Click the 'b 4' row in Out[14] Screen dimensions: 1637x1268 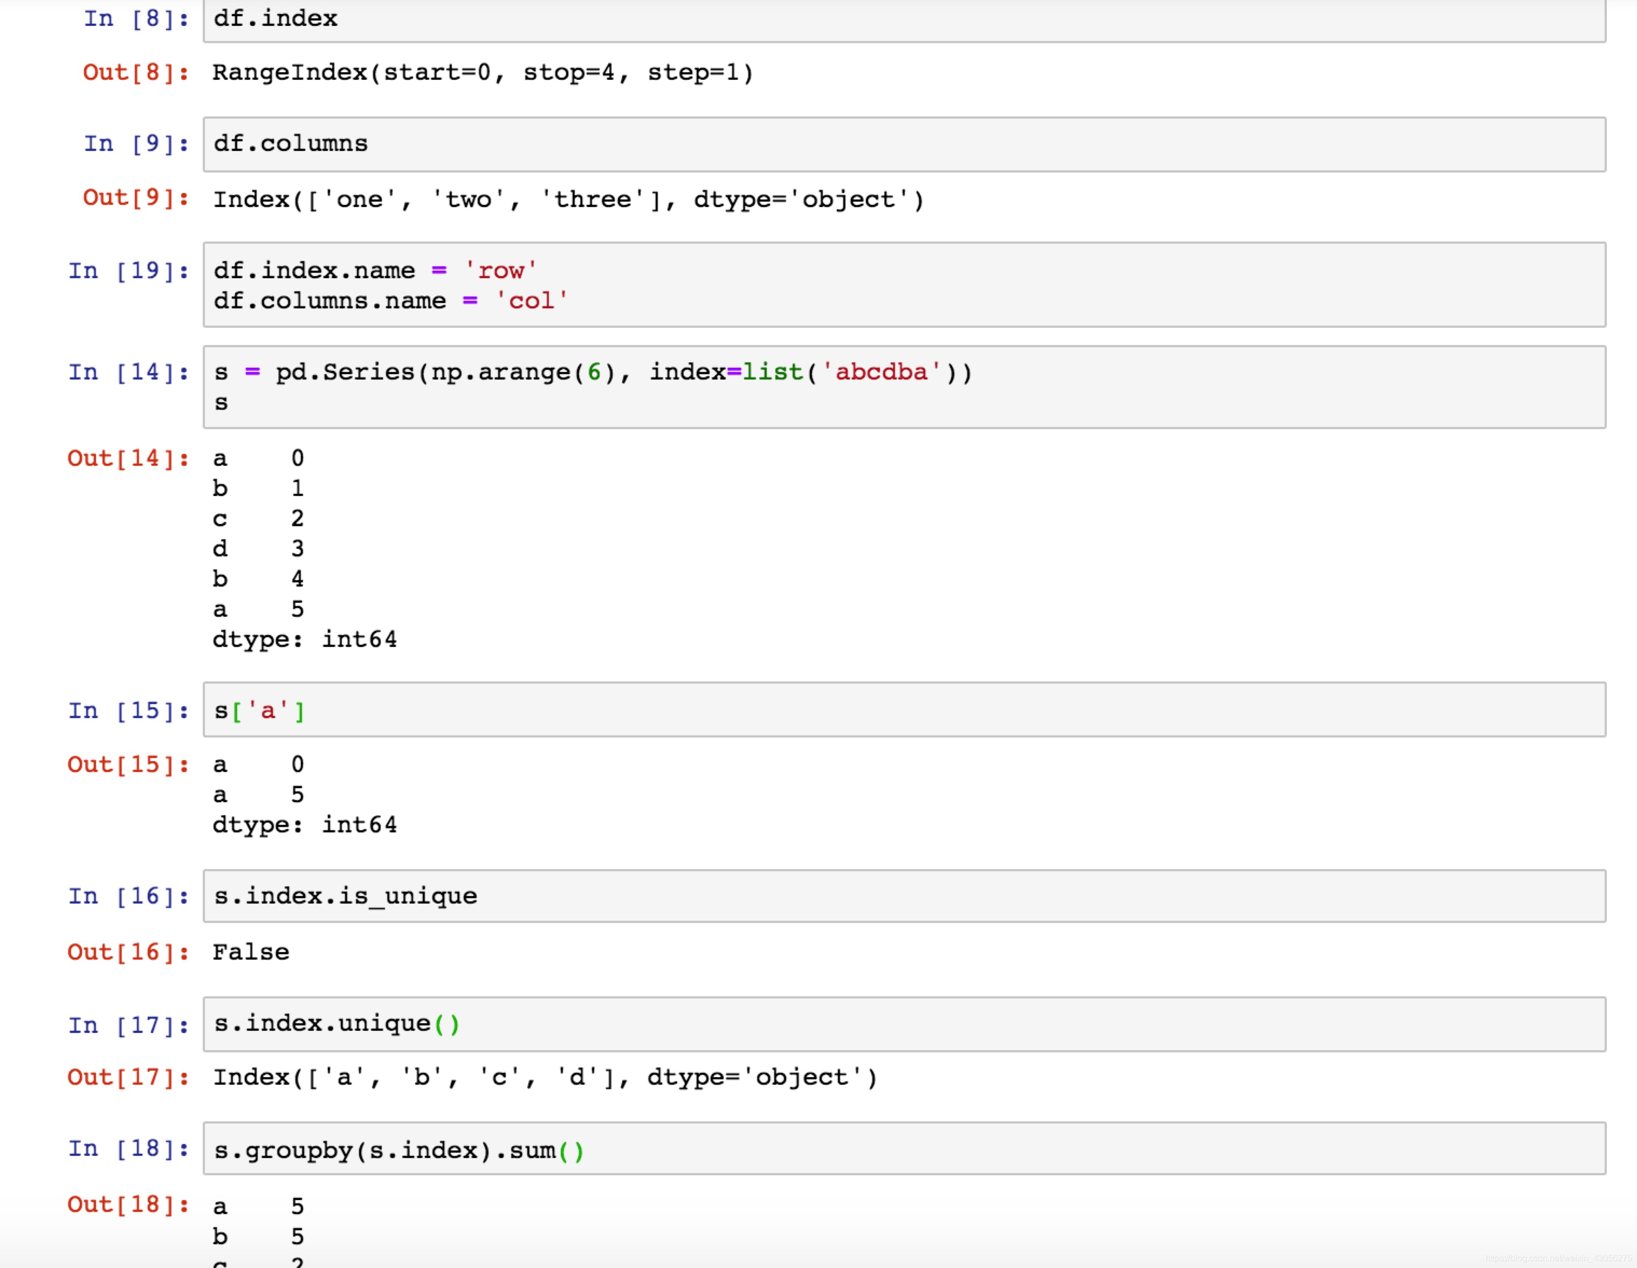[x=259, y=578]
